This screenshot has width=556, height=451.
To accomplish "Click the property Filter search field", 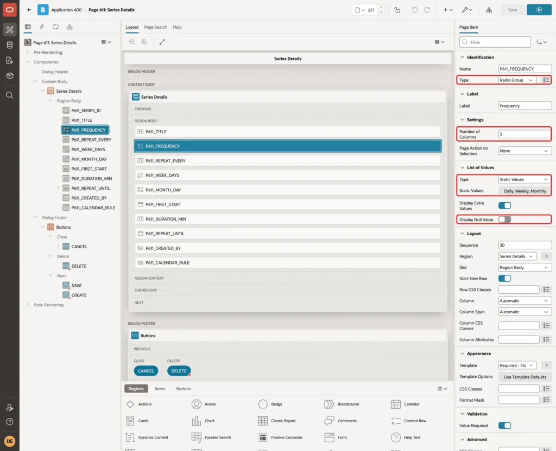I will click(495, 42).
